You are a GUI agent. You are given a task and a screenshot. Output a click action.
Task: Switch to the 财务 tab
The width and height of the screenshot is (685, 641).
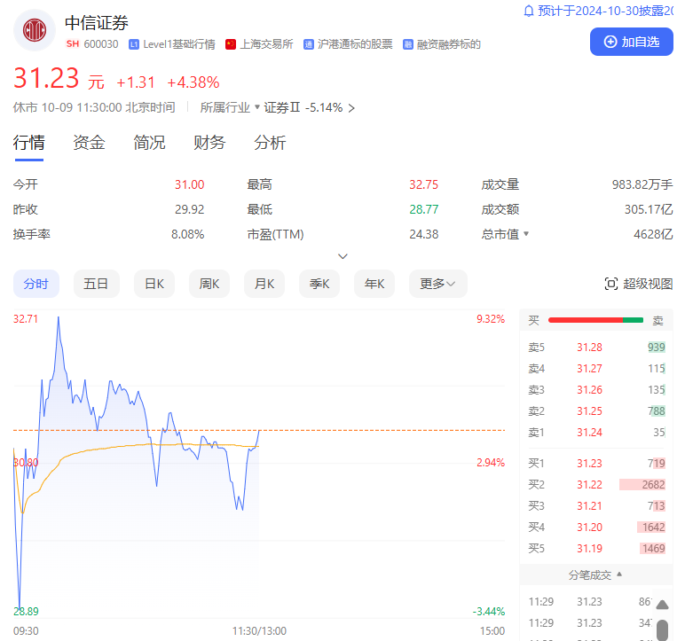coord(209,143)
